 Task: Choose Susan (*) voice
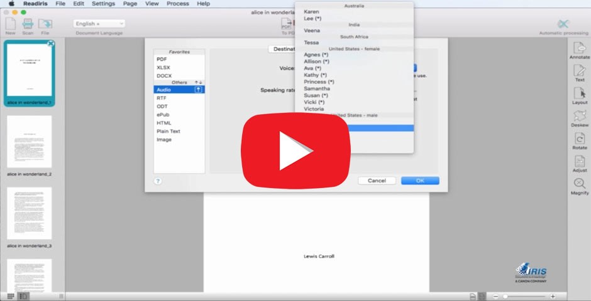pos(354,95)
